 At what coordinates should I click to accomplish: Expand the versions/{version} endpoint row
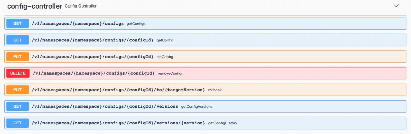pyautogui.click(x=206, y=123)
